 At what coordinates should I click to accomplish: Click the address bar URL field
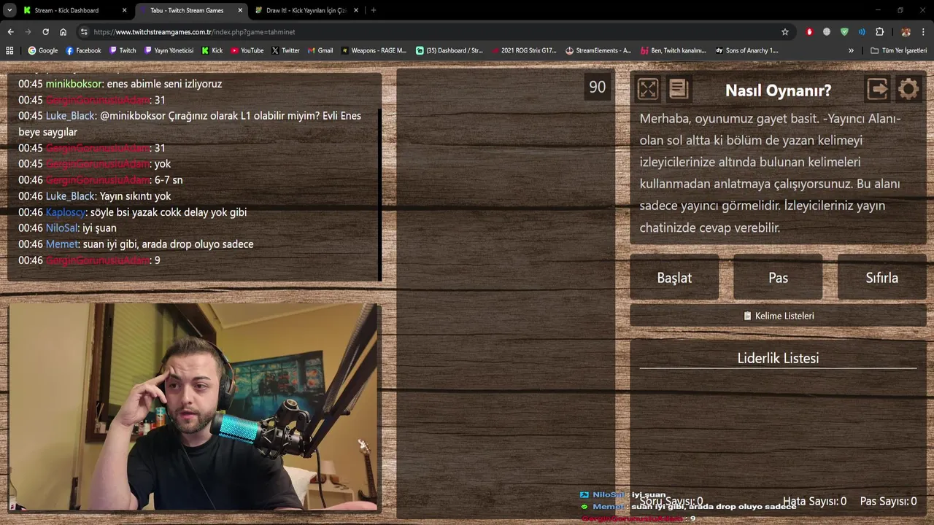[434, 32]
